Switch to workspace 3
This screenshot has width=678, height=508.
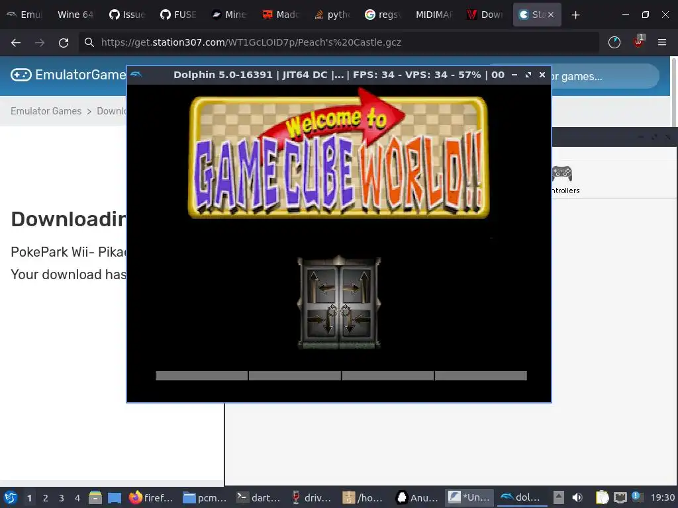tap(62, 498)
